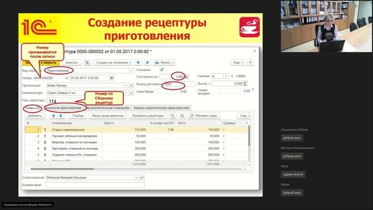The width and height of the screenshot is (373, 210).
Task: Click the table's vertical scrollbar thumb
Action: pos(249,136)
